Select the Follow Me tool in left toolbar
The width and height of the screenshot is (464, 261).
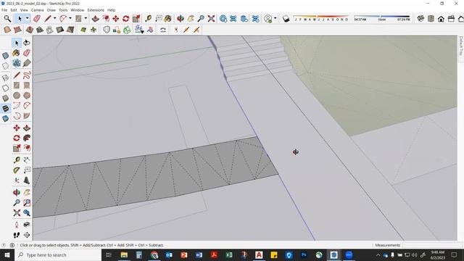pos(27,138)
